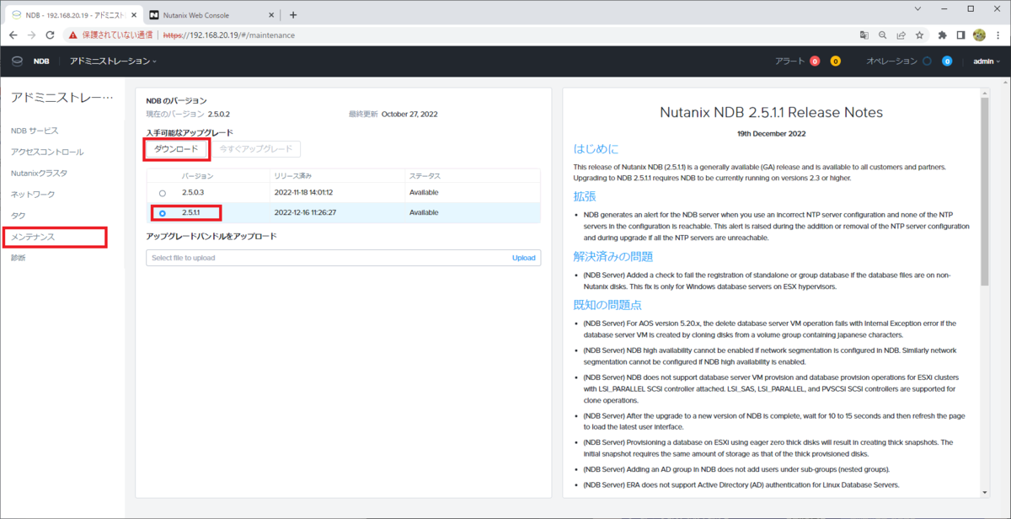Click the 拡張 heading in release notes

(585, 195)
